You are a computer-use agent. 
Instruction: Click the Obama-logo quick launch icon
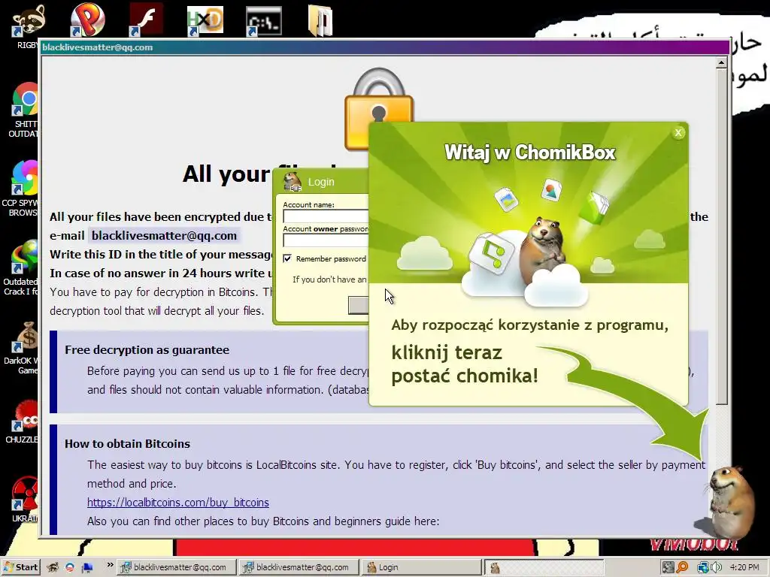point(70,567)
